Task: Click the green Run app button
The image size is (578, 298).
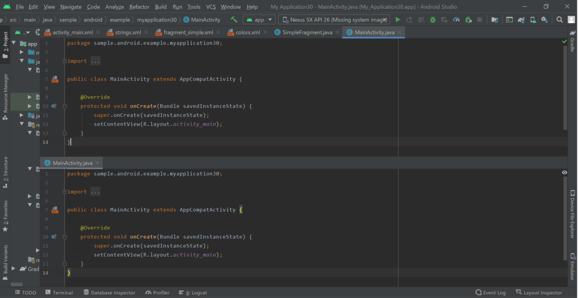Action: 398,20
